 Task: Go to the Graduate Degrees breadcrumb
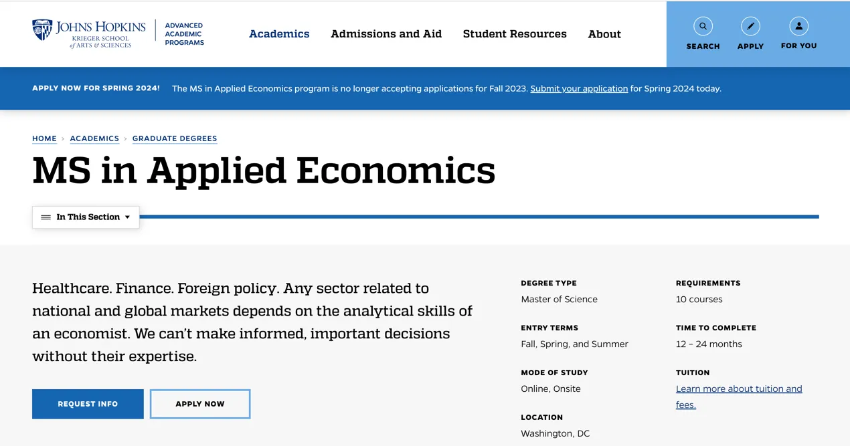[175, 138]
